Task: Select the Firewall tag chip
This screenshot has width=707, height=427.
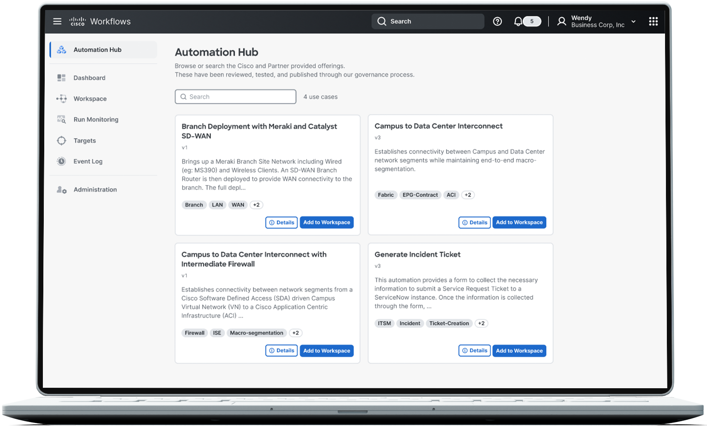Action: coord(194,333)
